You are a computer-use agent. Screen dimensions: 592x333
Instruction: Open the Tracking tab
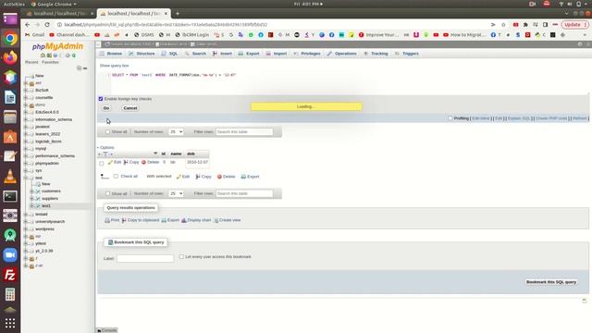click(376, 54)
